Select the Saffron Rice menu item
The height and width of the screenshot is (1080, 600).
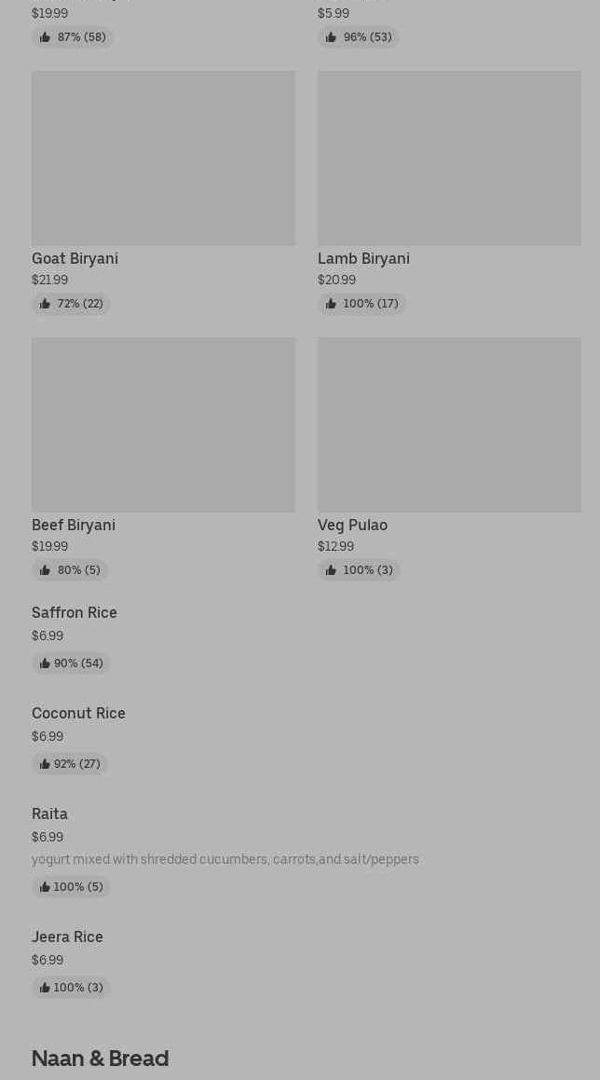click(75, 612)
